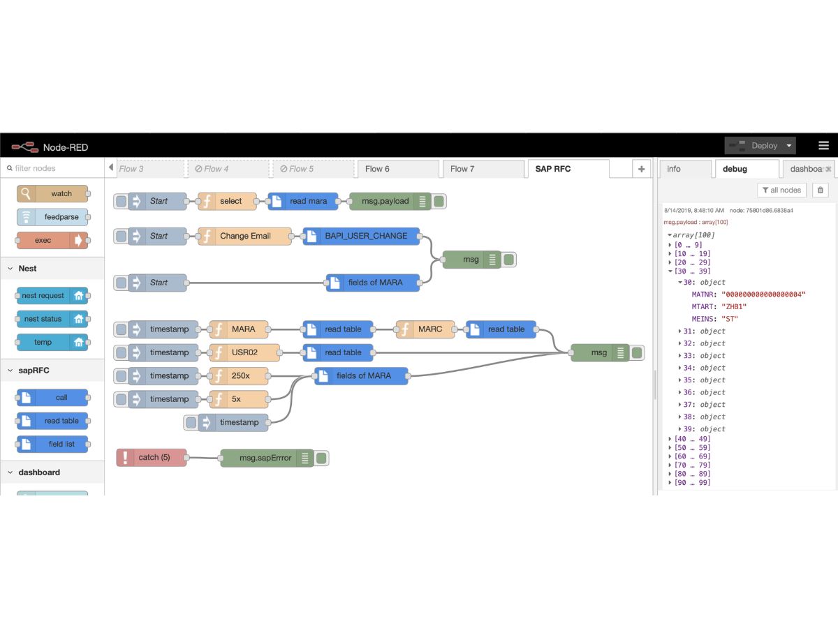Trigger inject button of timestamp before USR02
Image resolution: width=838 pixels, height=628 pixels.
pyautogui.click(x=121, y=352)
